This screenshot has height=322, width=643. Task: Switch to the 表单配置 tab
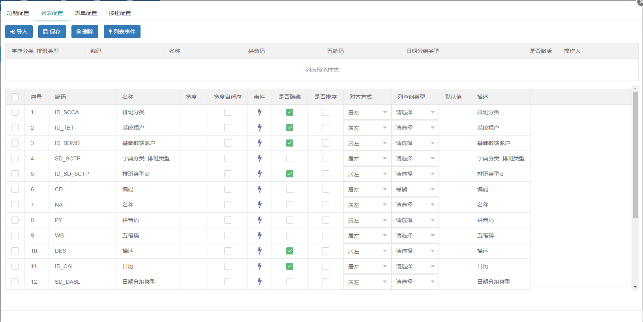tap(86, 13)
